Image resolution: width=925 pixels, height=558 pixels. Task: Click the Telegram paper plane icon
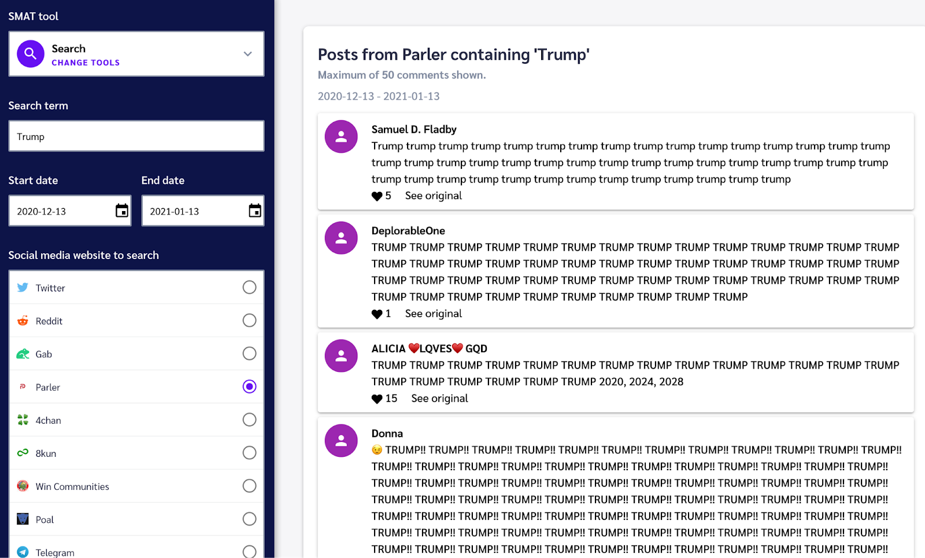point(23,552)
